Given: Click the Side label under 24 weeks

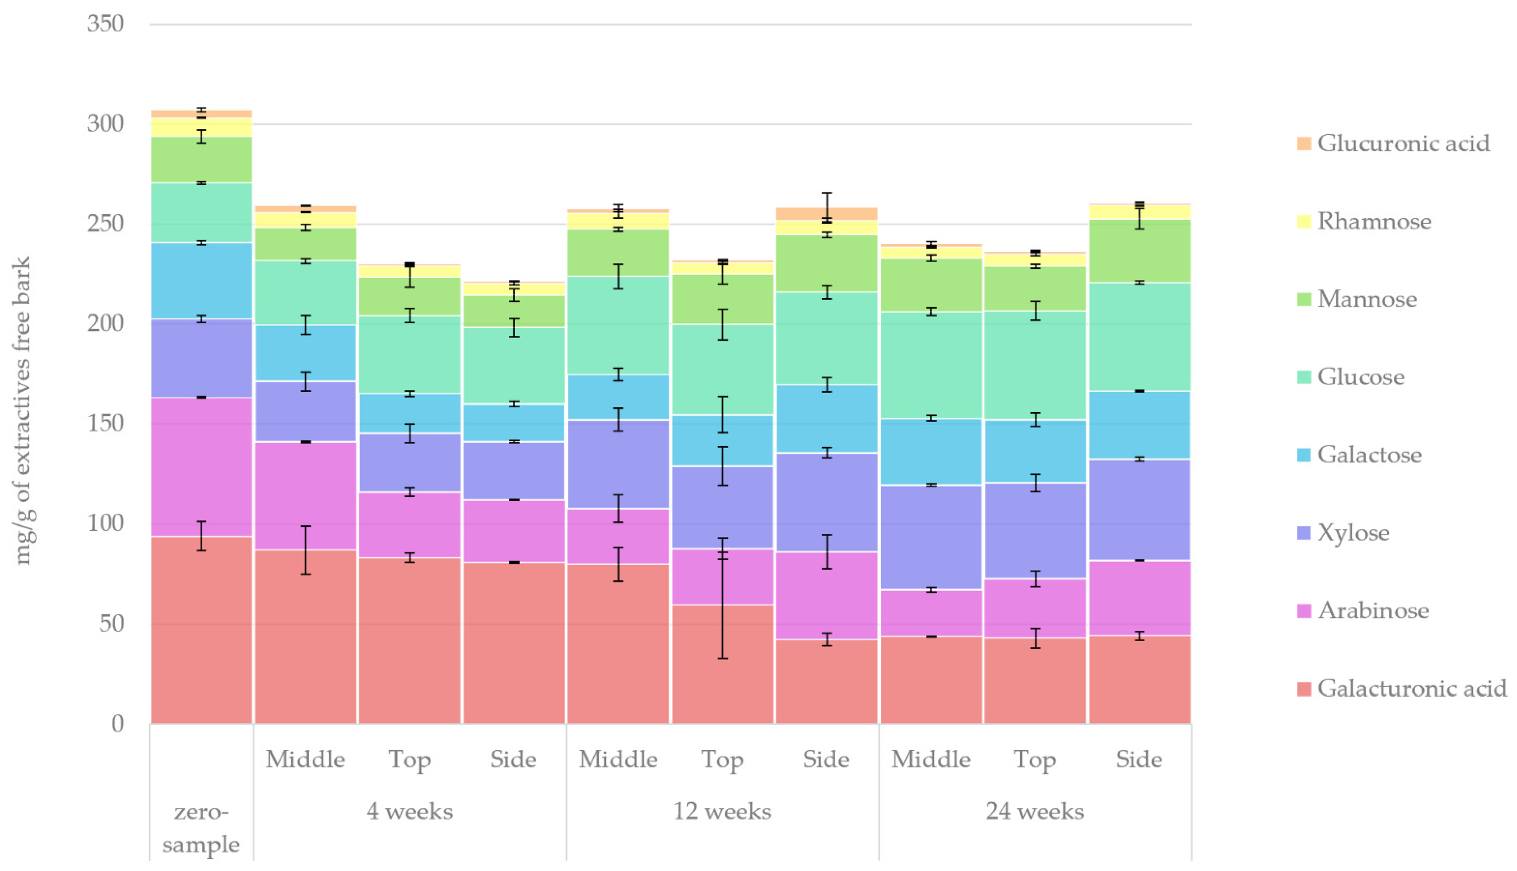Looking at the screenshot, I should click(1139, 760).
